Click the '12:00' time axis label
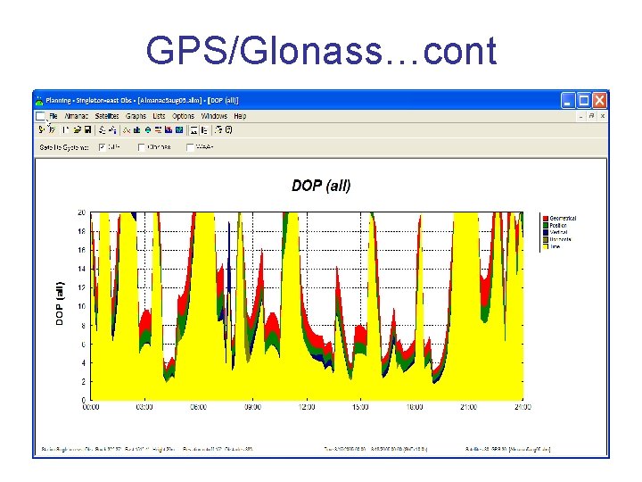642x482 pixels. [307, 407]
